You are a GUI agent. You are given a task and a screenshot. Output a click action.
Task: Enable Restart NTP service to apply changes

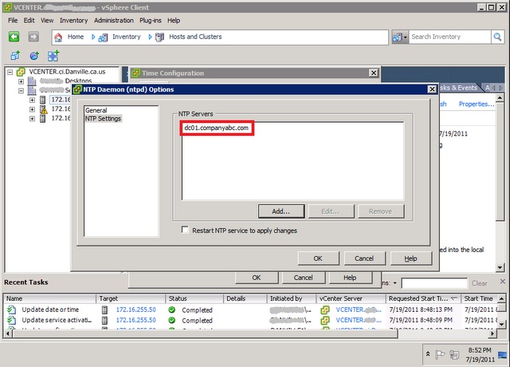coord(185,230)
